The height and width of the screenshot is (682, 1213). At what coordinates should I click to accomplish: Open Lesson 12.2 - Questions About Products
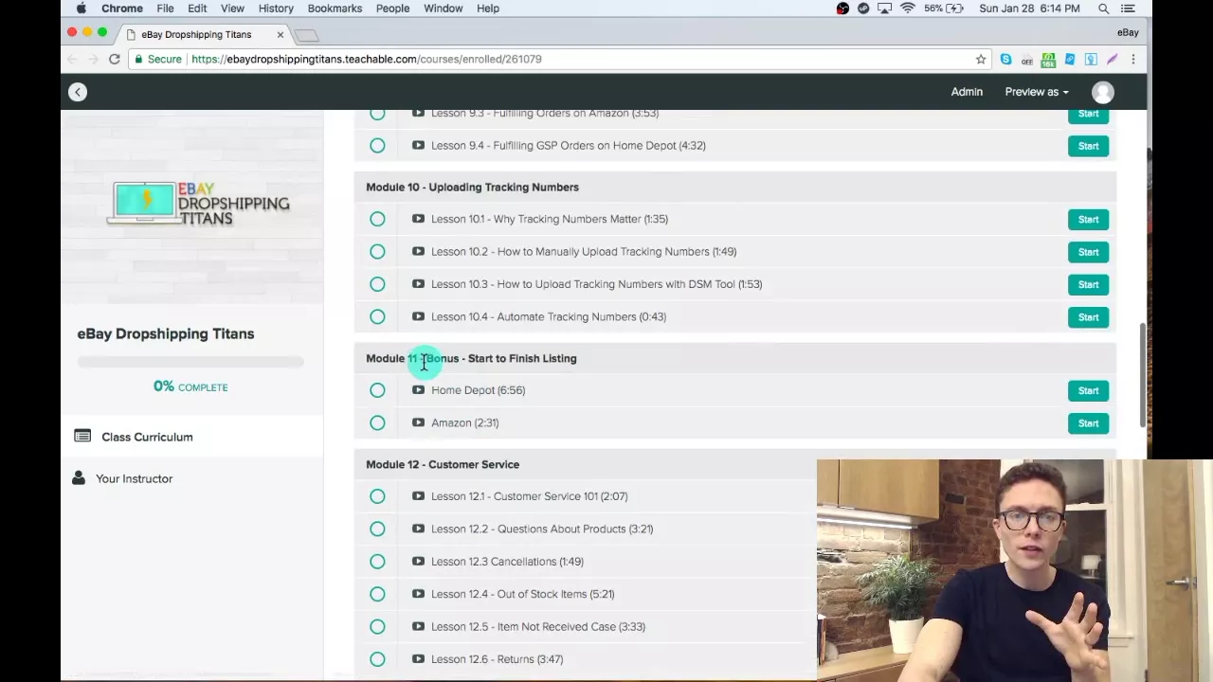tap(542, 529)
